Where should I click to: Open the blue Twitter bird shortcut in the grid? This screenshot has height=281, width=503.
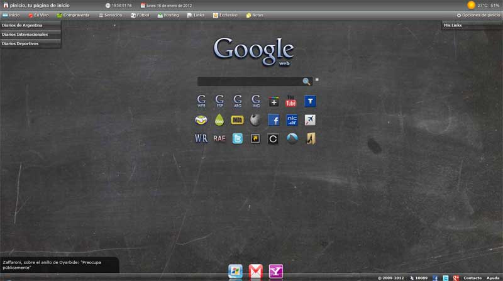click(x=237, y=139)
